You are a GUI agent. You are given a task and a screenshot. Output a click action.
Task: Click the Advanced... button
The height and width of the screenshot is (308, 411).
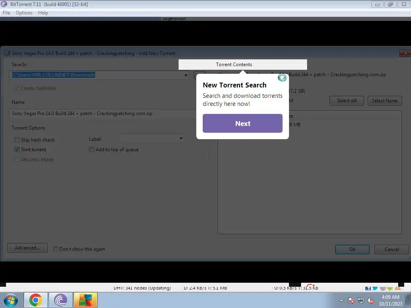pos(27,248)
